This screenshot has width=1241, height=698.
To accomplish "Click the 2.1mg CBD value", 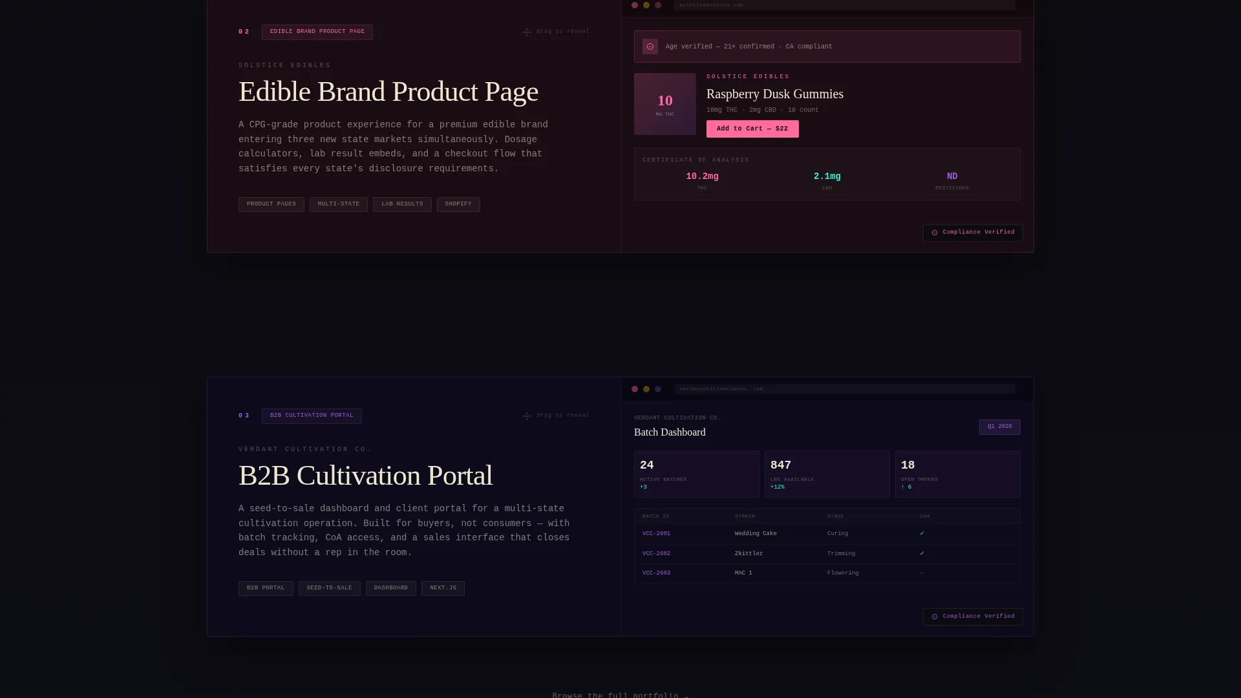I will point(827,176).
